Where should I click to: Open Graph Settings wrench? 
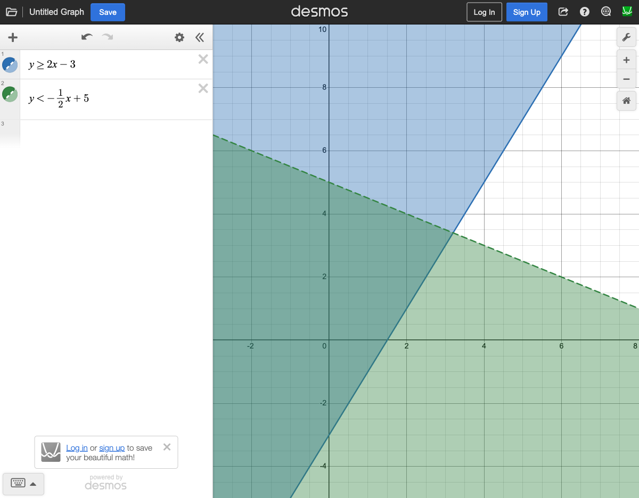(626, 37)
